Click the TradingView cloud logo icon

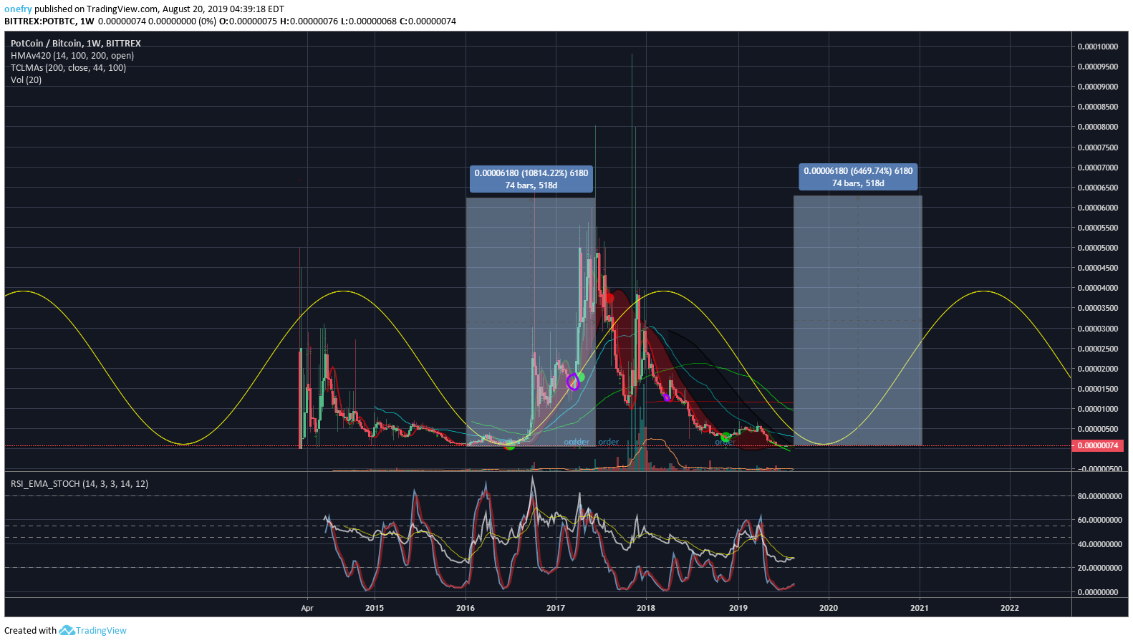click(67, 630)
